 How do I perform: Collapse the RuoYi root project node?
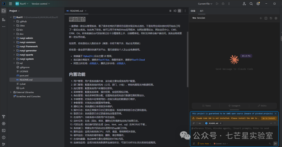point(11,17)
